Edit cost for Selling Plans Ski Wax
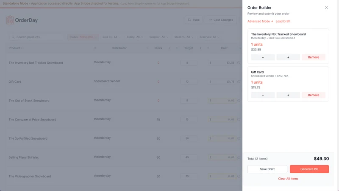 click(x=222, y=157)
